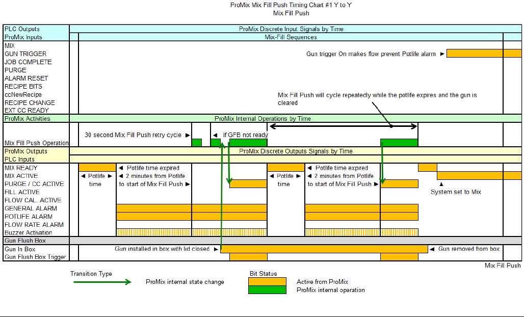Click the 'FLOW CAL. ACTIVE' row label
Viewport: 524px width, 317px height.
(33, 200)
